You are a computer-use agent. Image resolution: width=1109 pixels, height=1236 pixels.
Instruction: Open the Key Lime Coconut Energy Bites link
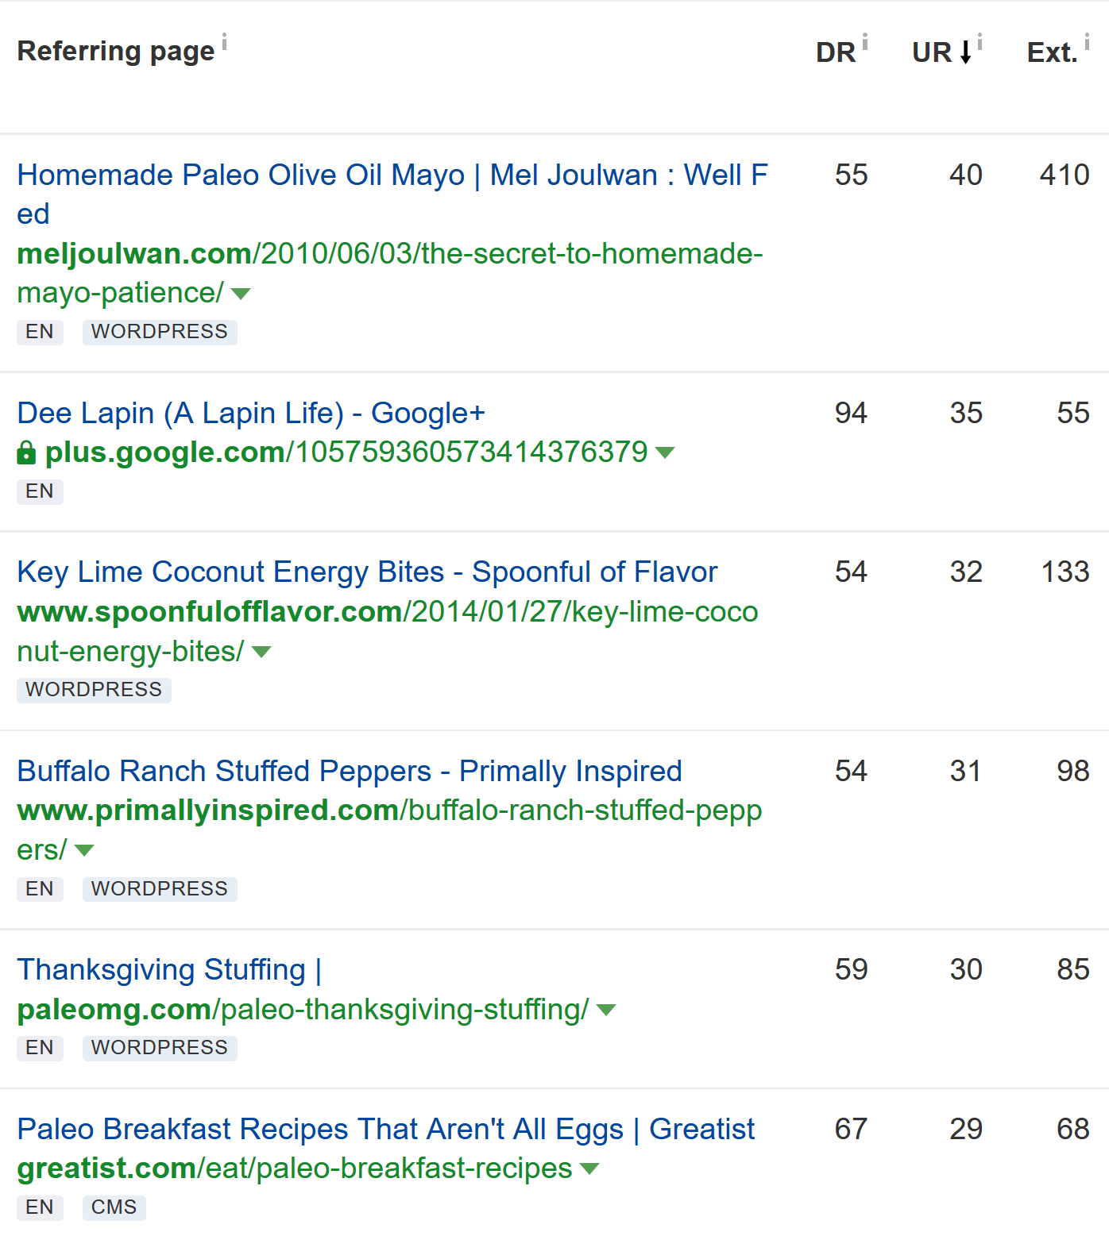click(367, 572)
